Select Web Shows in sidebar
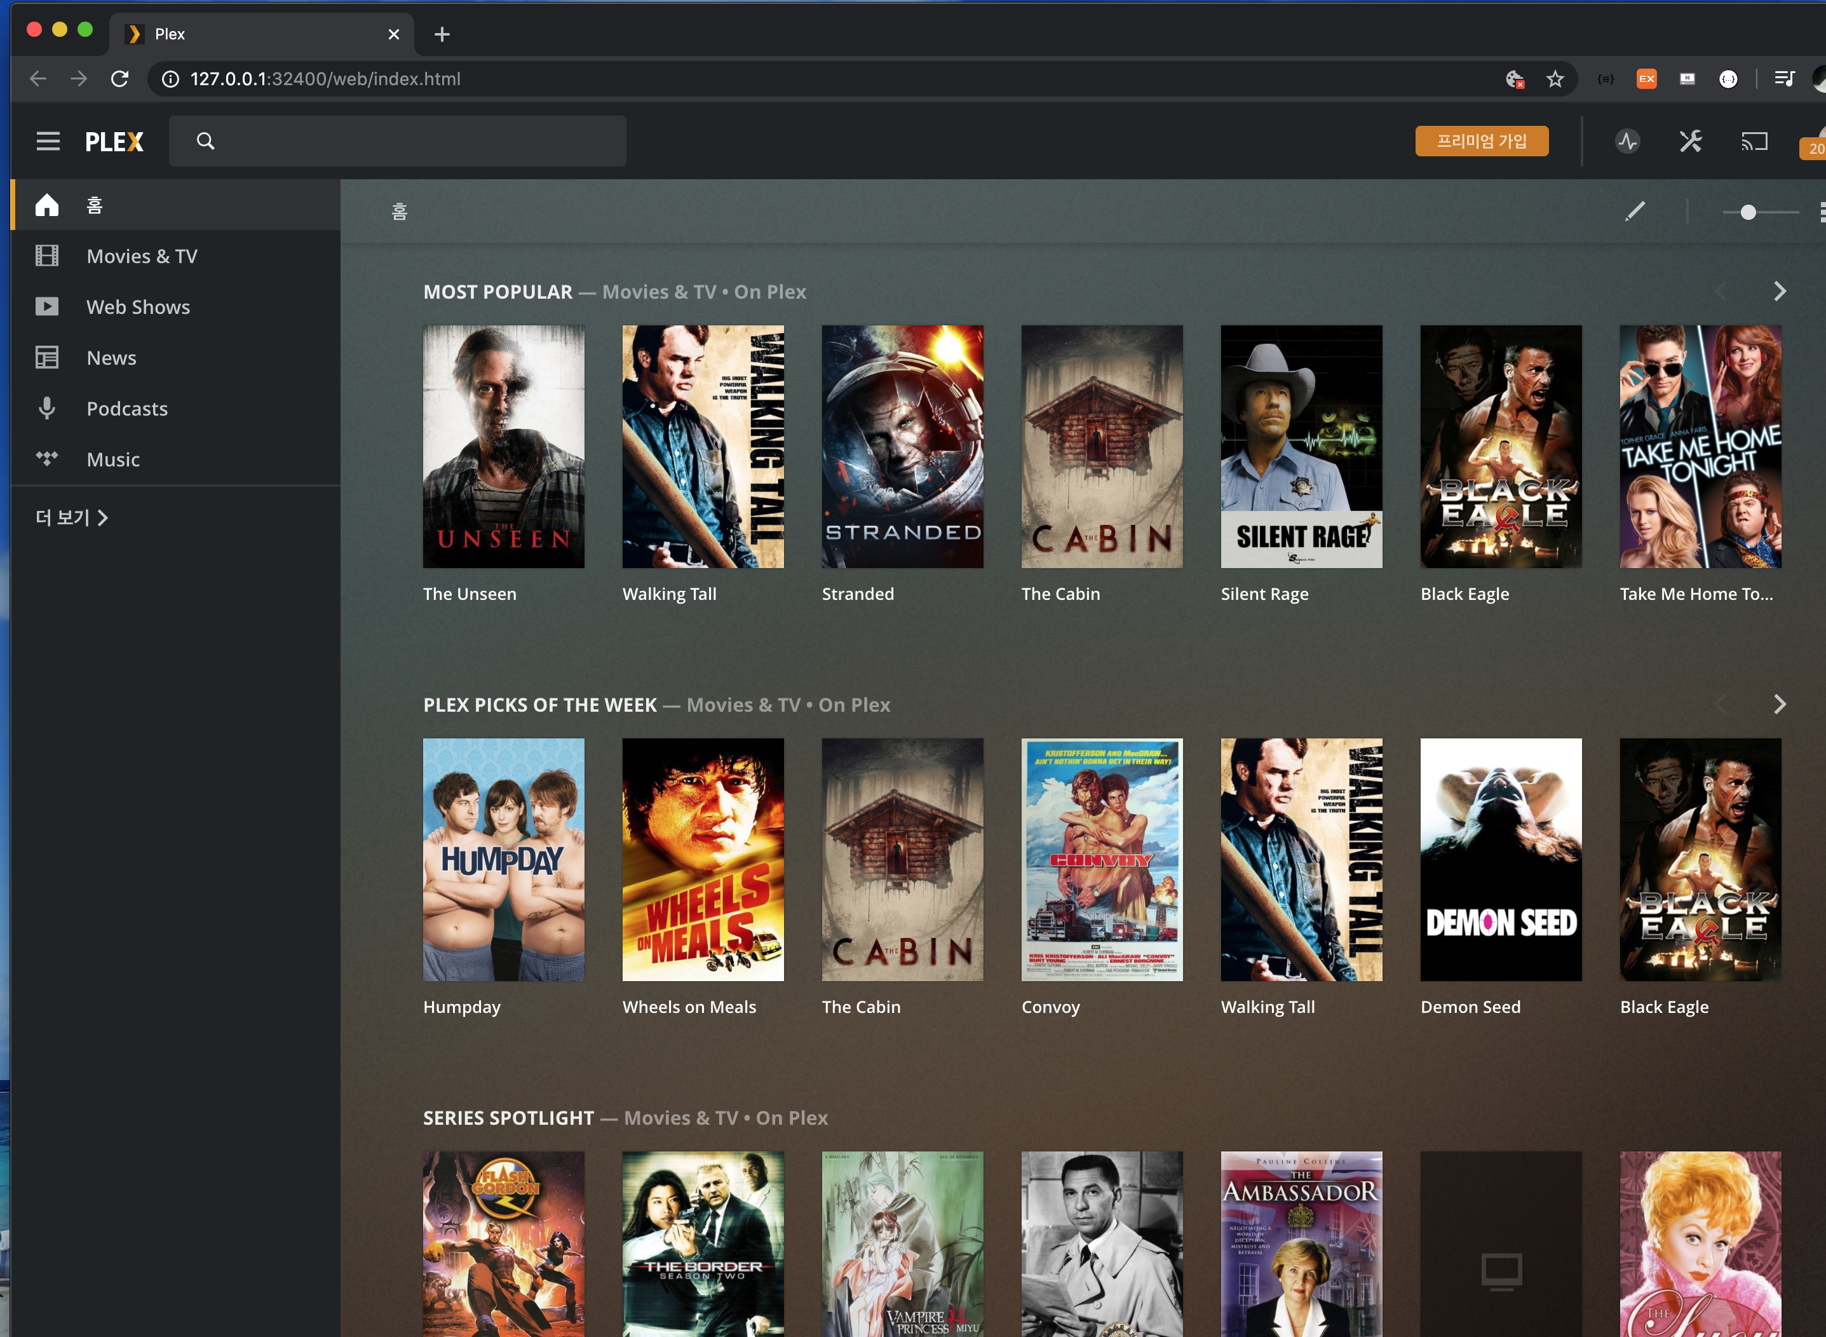 pos(175,307)
